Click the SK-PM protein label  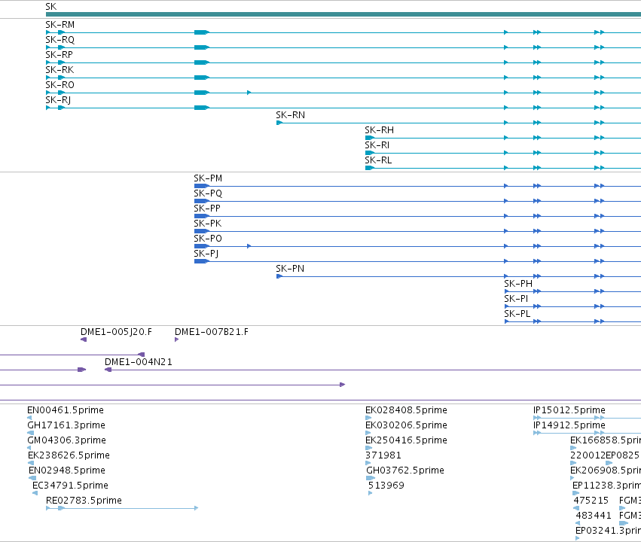pyautogui.click(x=208, y=179)
